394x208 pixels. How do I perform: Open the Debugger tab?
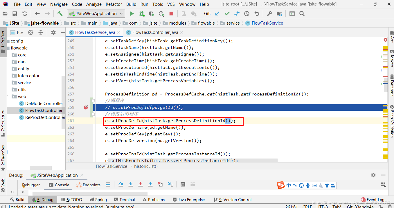point(31,185)
